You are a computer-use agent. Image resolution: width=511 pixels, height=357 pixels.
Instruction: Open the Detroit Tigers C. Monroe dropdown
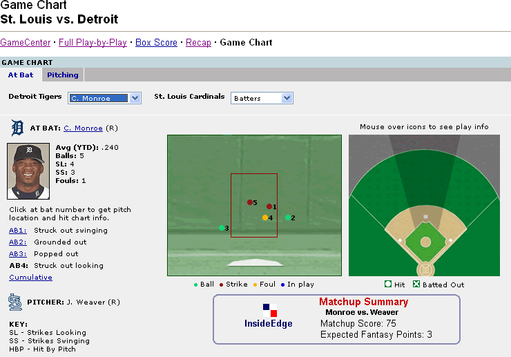pyautogui.click(x=104, y=98)
